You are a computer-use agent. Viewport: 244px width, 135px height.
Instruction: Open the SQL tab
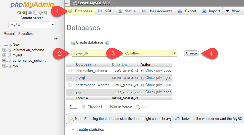[105, 11]
